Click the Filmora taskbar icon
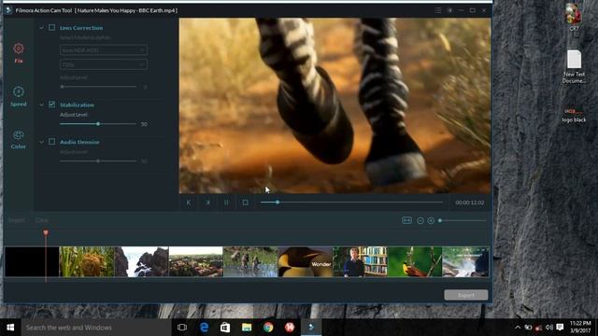Viewport: 598px width, 336px height. tap(311, 328)
